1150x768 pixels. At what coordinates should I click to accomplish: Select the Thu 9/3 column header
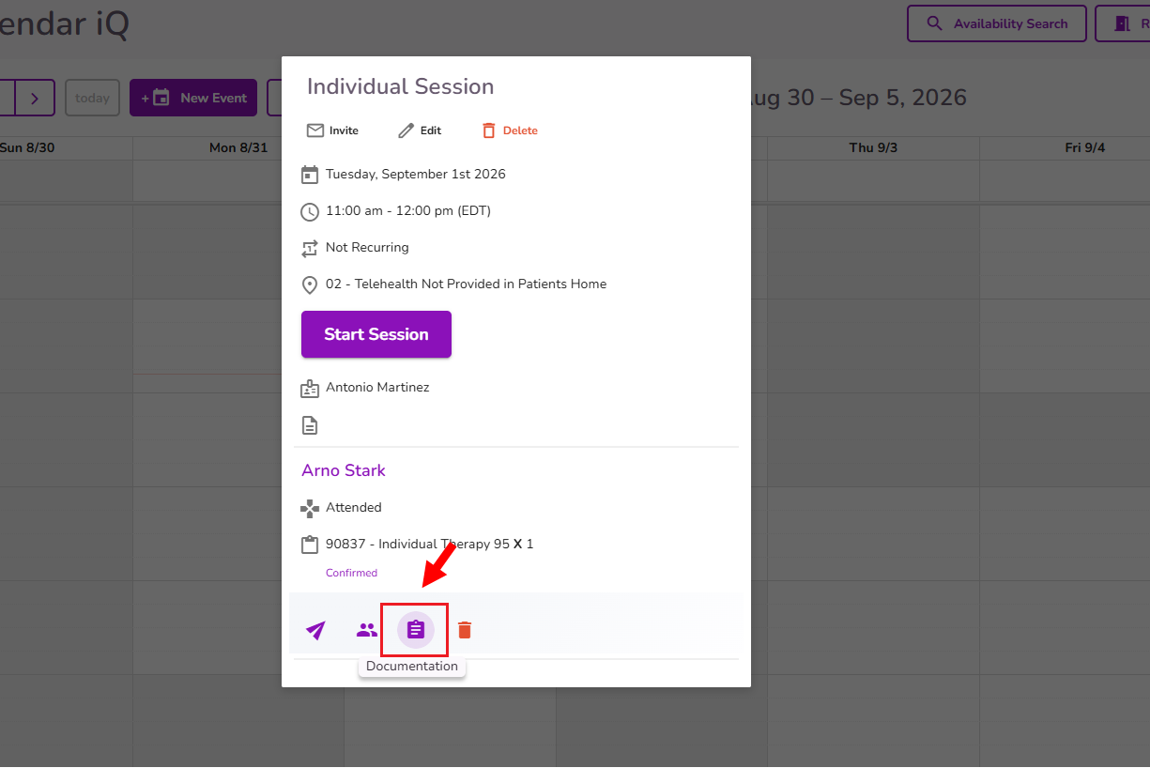873,147
